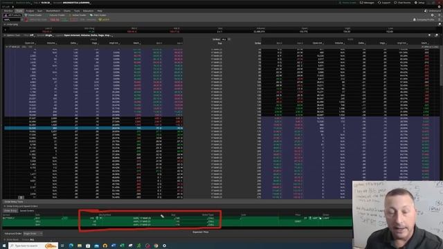Open the Scan tab
The width and height of the screenshot is (443, 249).
pyautogui.click(x=40, y=11)
